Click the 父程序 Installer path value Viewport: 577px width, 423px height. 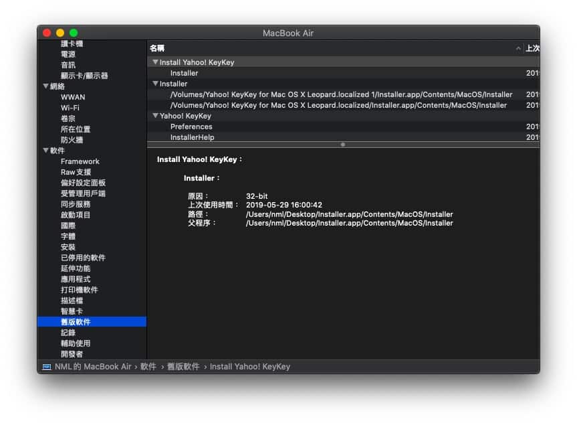[x=349, y=223]
